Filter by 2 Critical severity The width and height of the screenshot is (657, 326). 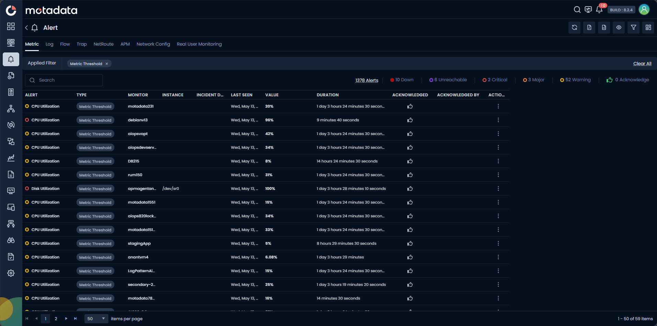(x=495, y=80)
